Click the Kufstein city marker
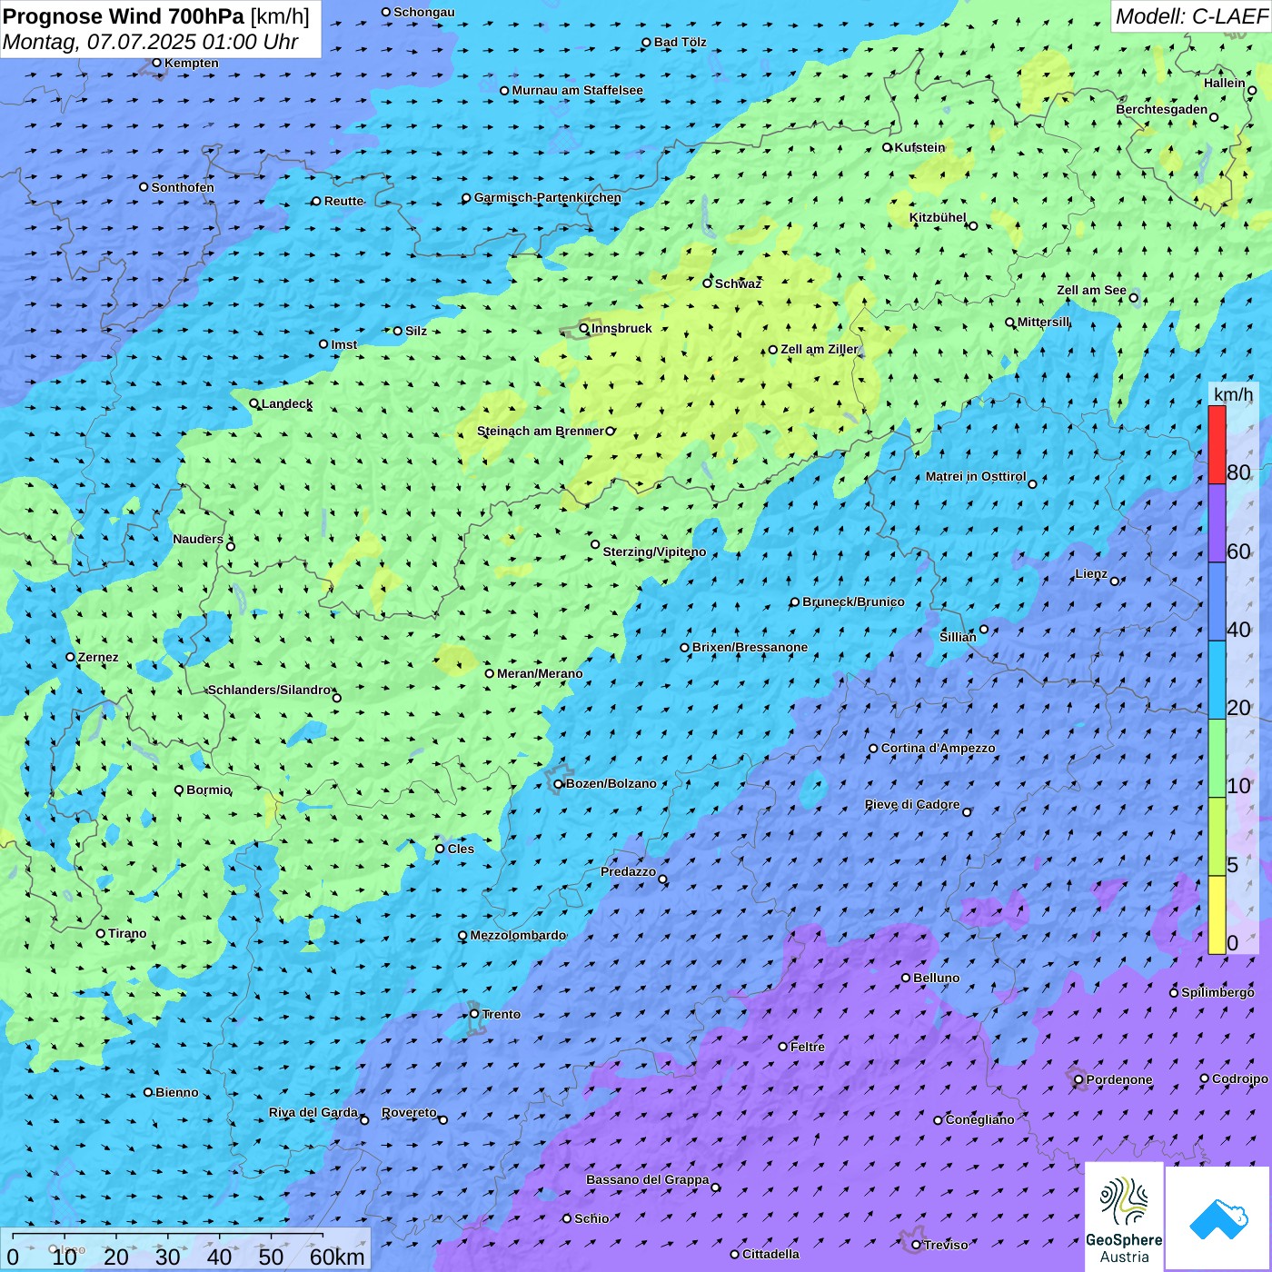Image resolution: width=1272 pixels, height=1272 pixels. 888,147
